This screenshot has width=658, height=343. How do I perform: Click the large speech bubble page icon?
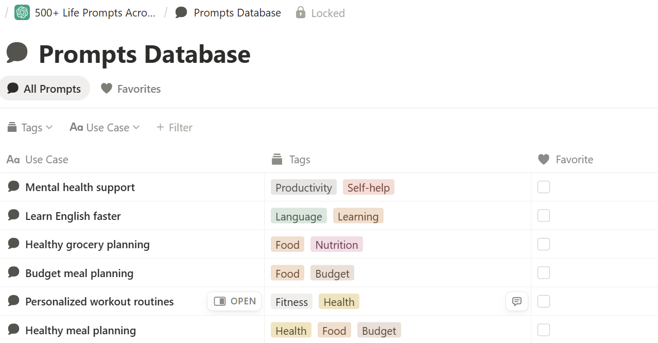click(x=17, y=53)
